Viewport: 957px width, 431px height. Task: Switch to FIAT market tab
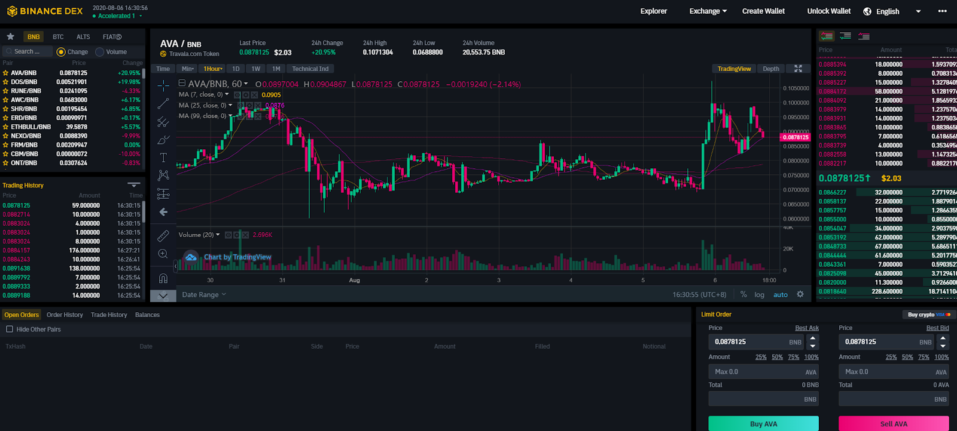112,37
